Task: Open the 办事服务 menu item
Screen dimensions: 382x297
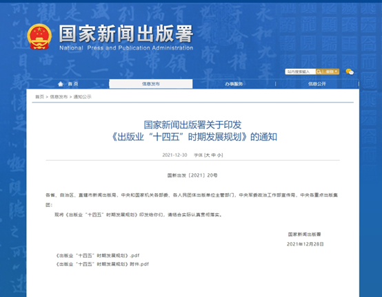Action: (x=234, y=84)
